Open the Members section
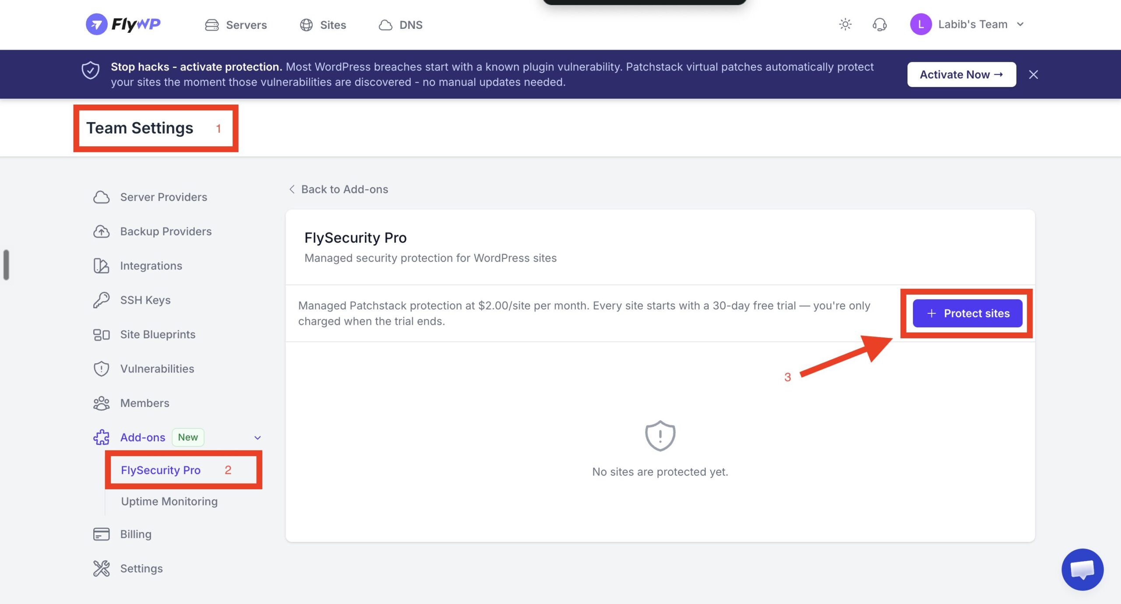 point(145,403)
